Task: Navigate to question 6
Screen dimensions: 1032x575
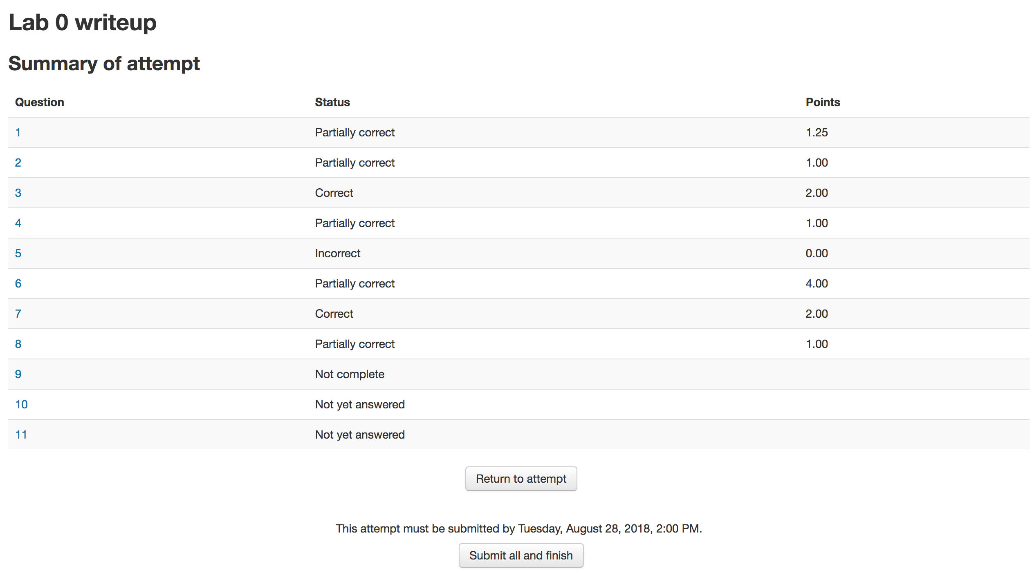Action: tap(18, 283)
